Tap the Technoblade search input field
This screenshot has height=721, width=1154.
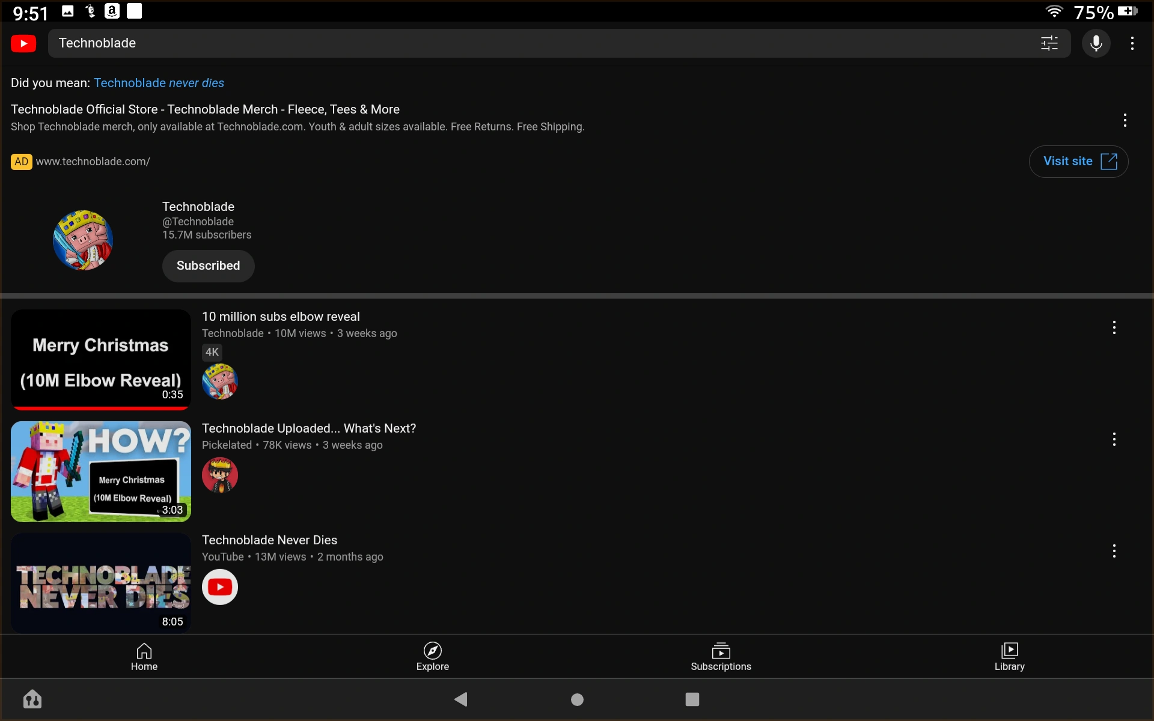pyautogui.click(x=541, y=43)
